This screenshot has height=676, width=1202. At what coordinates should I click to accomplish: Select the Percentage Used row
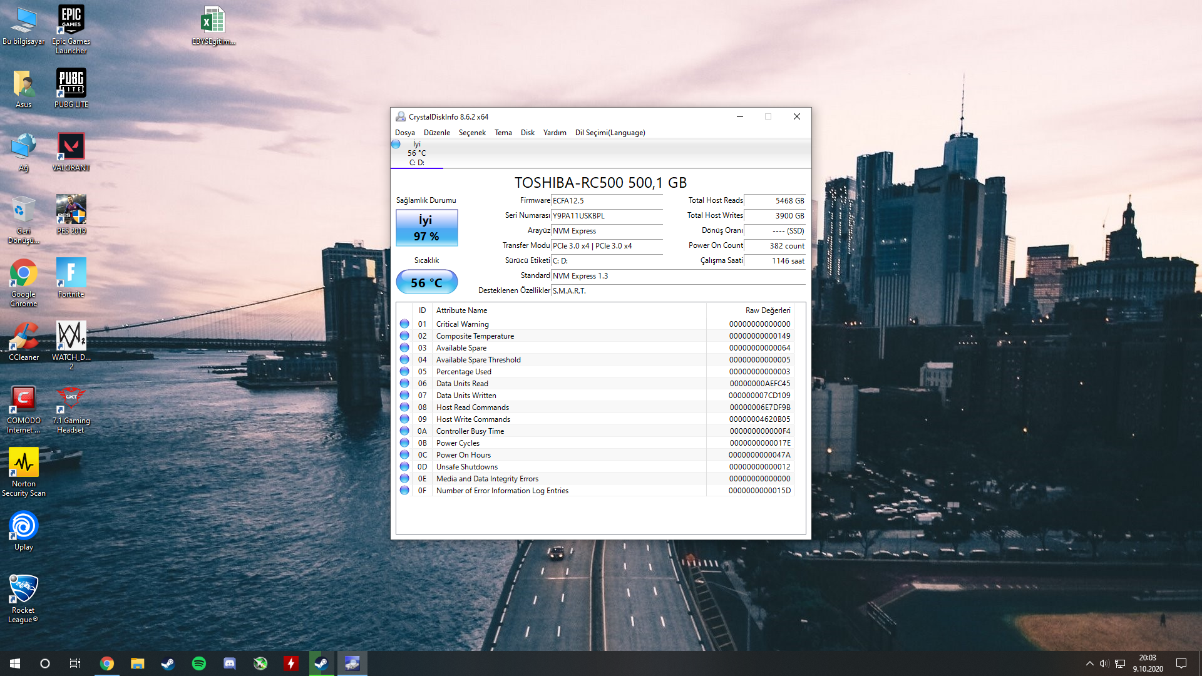click(595, 372)
